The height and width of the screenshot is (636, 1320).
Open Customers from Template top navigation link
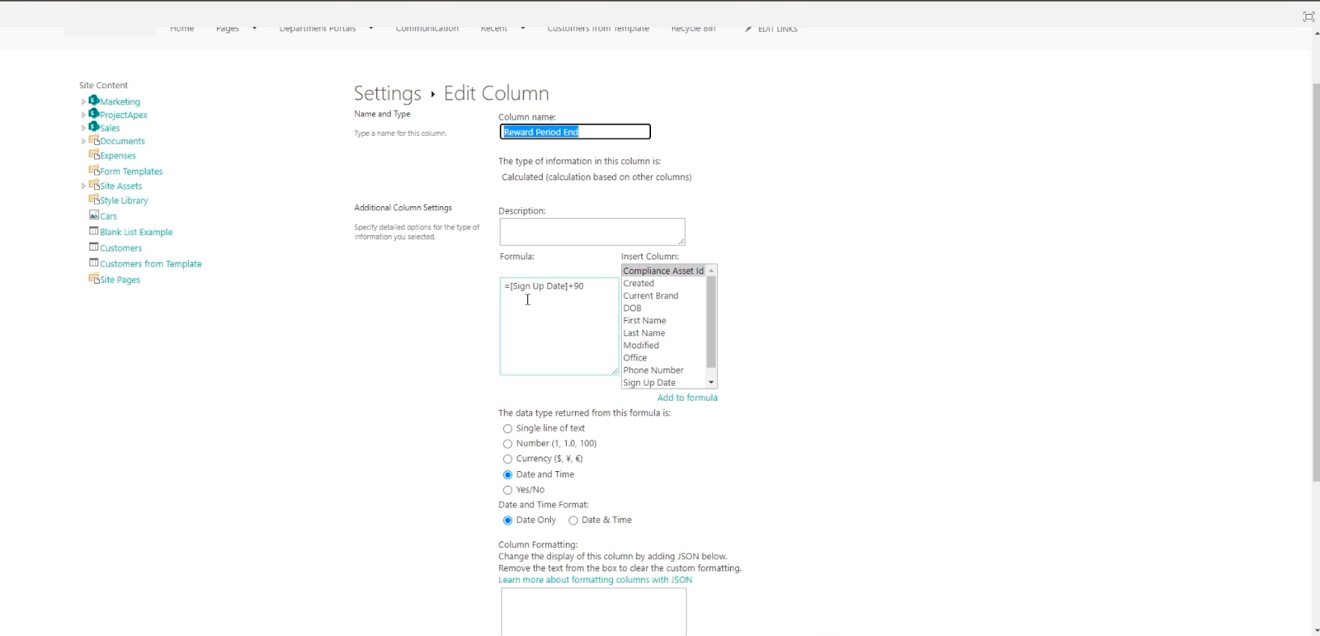coord(598,28)
